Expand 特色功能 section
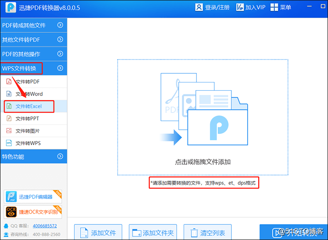328x240 pixels. [34, 156]
